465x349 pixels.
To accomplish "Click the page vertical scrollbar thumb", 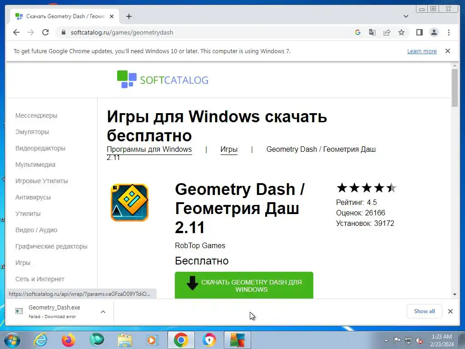I will tap(455, 88).
